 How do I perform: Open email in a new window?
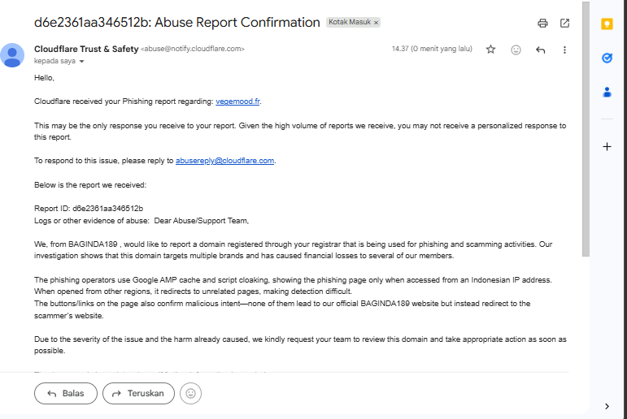(x=565, y=24)
